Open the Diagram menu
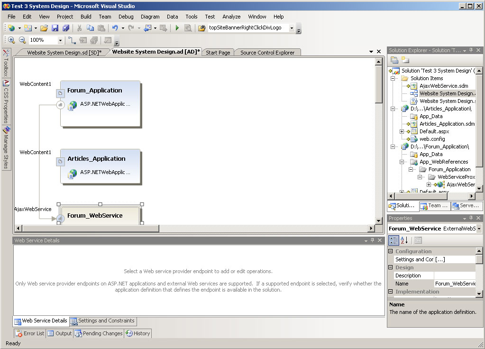Image resolution: width=485 pixels, height=349 pixels. 150,17
